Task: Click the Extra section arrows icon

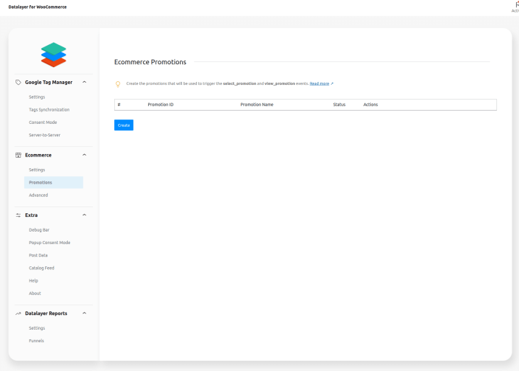Action: (18, 215)
